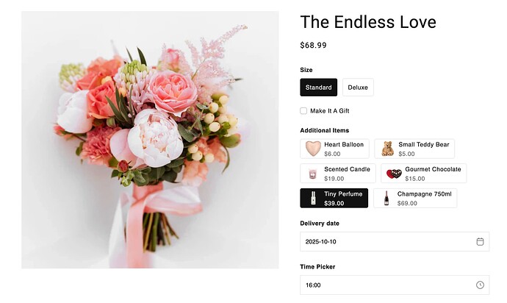
Task: Click the bouquet product image
Action: (150, 140)
